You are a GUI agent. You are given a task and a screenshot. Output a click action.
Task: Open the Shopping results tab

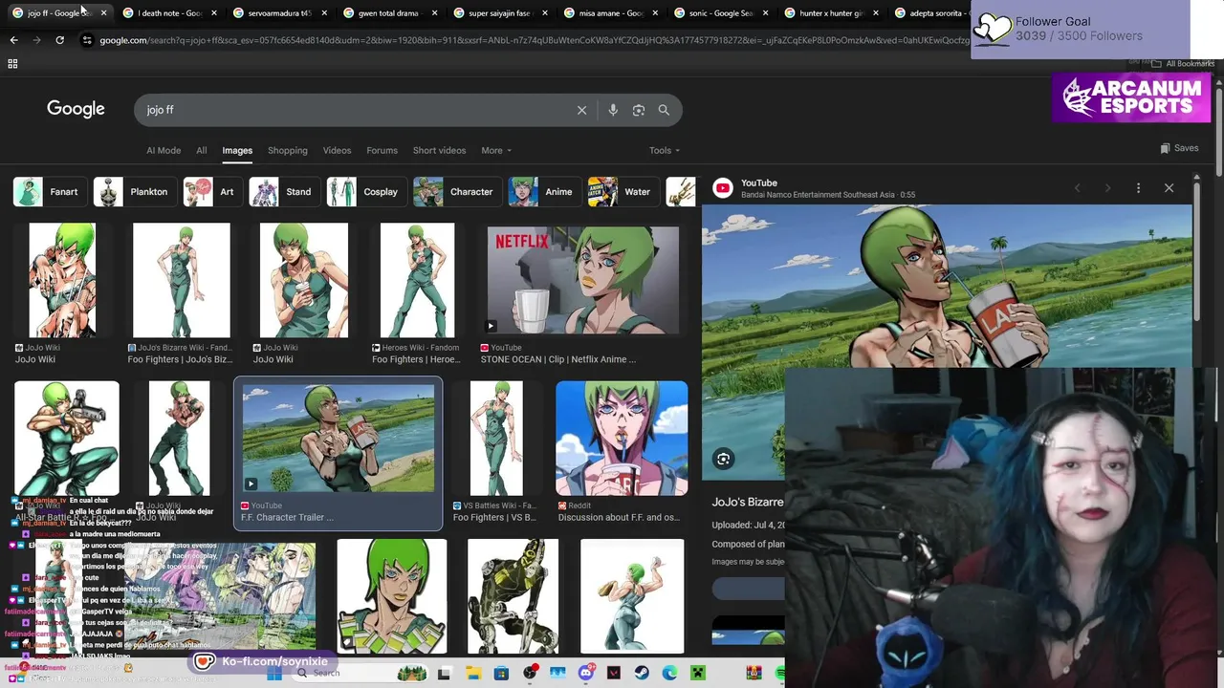click(288, 150)
